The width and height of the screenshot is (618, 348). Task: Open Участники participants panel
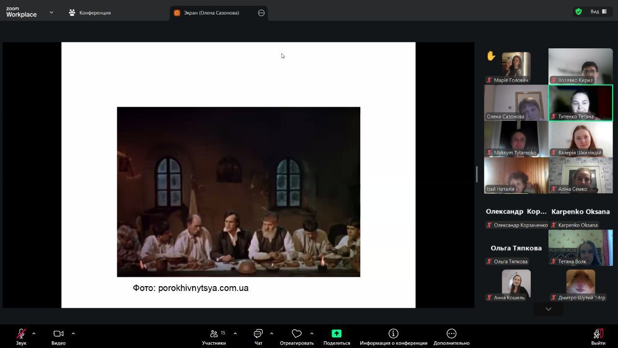pyautogui.click(x=214, y=336)
